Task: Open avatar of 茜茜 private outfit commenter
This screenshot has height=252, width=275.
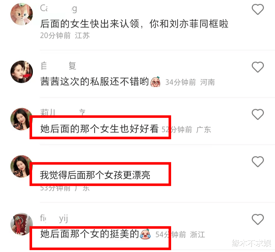Action: click(x=22, y=72)
